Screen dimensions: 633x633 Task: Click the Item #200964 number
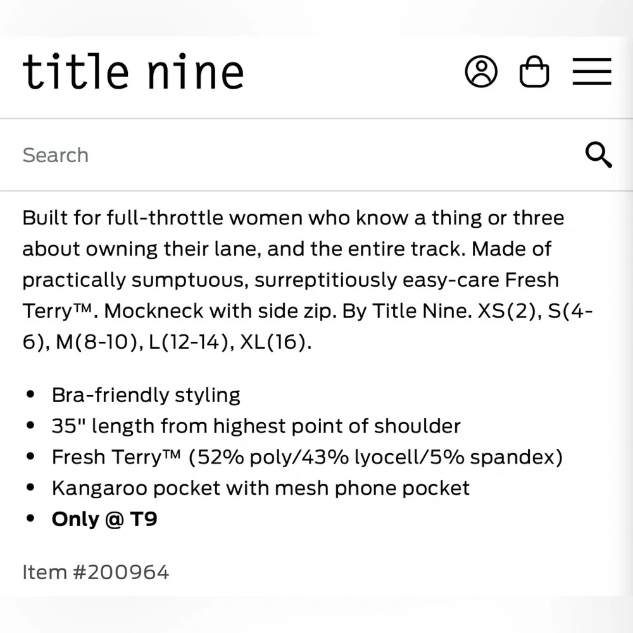96,572
